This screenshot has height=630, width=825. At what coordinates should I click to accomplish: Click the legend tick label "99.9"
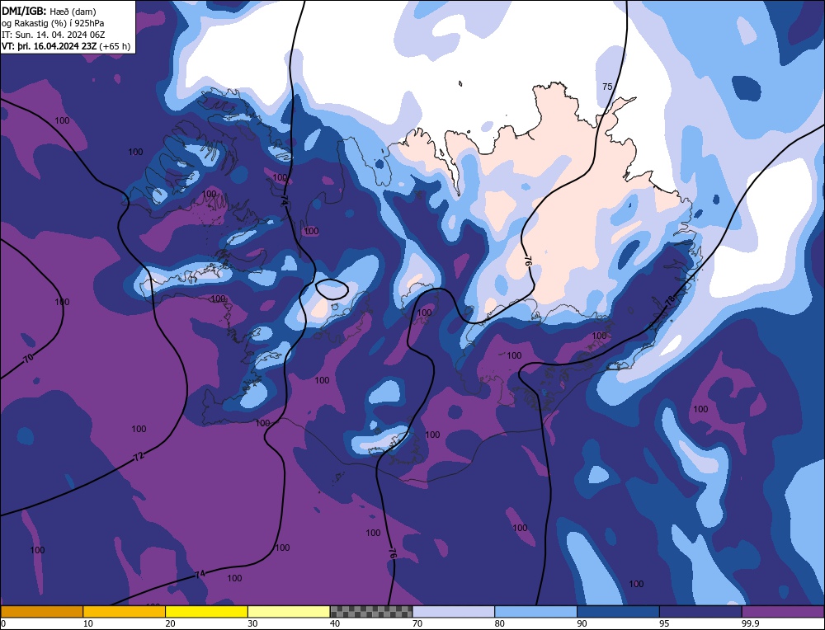pos(750,623)
